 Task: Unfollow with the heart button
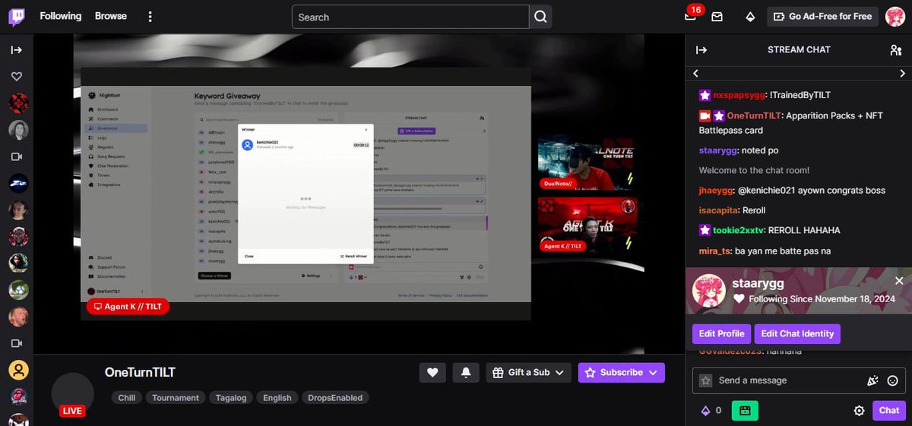[x=432, y=372]
